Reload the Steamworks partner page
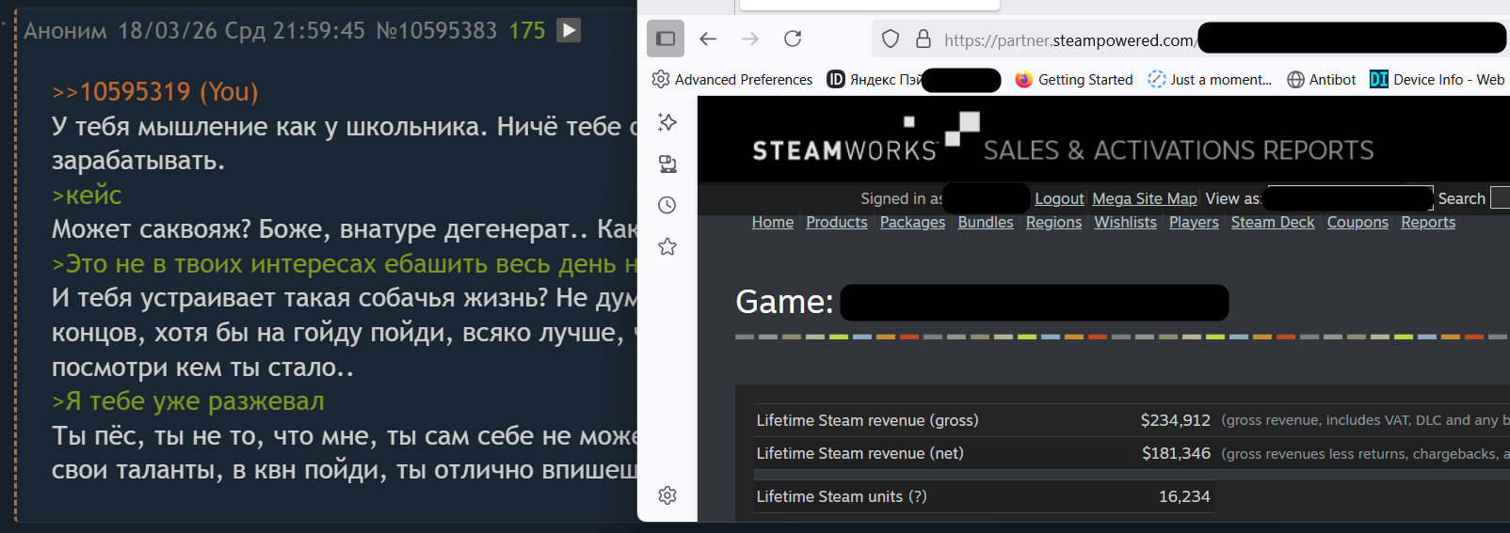 coord(793,39)
